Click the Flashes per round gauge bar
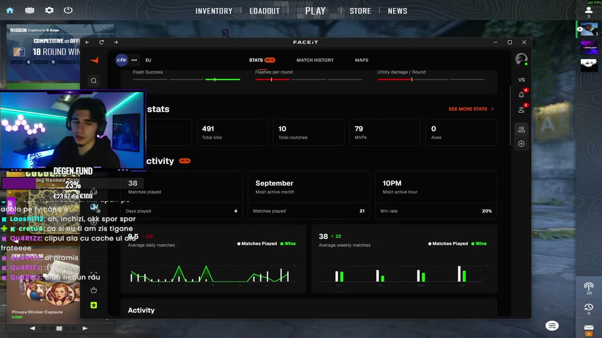Image resolution: width=602 pixels, height=338 pixels. click(309, 79)
